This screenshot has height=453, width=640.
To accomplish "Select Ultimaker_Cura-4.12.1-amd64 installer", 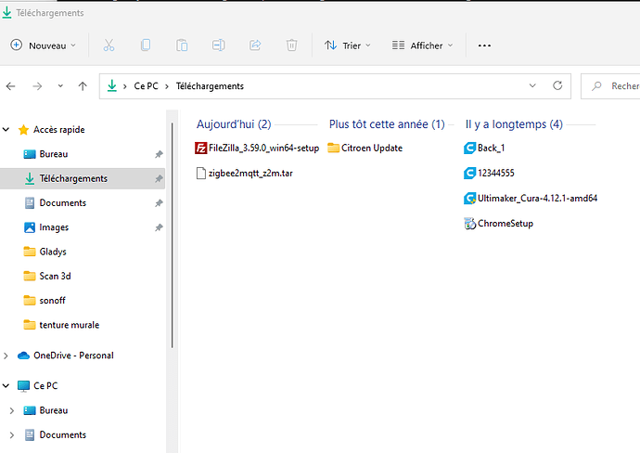I will pos(530,198).
